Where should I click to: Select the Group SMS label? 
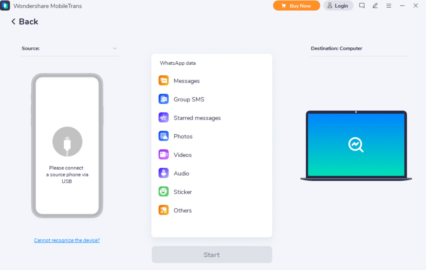[x=189, y=100]
